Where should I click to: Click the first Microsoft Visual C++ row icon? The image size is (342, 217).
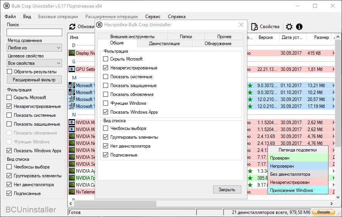[71, 86]
